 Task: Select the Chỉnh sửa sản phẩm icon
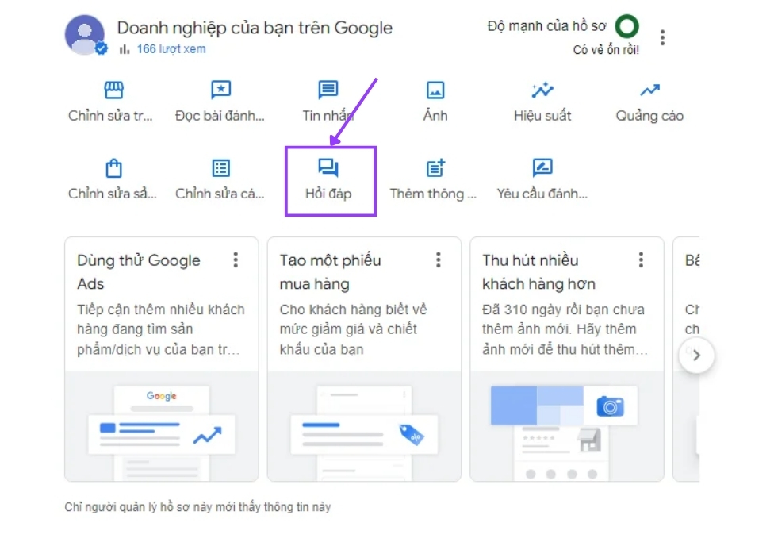tap(113, 168)
